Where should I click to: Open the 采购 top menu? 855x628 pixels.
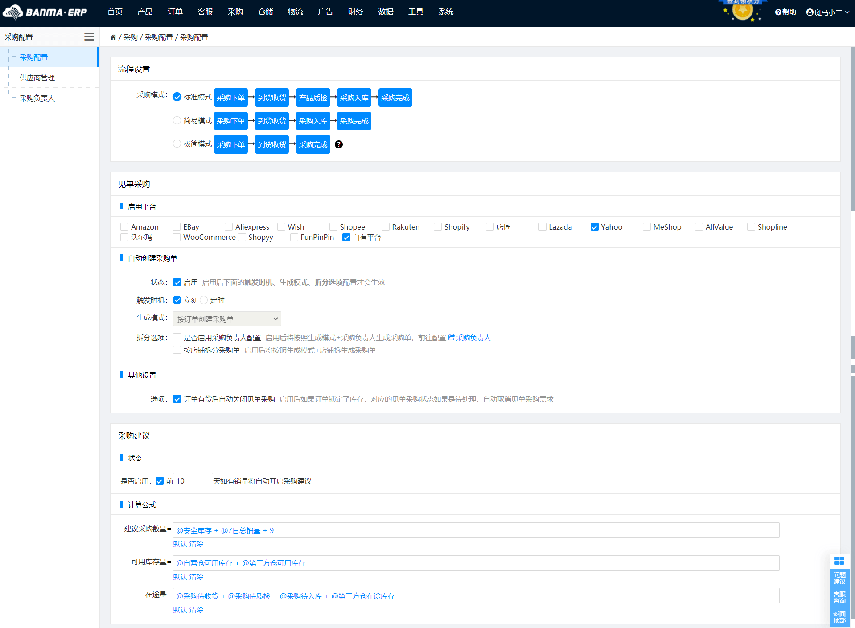tap(235, 12)
